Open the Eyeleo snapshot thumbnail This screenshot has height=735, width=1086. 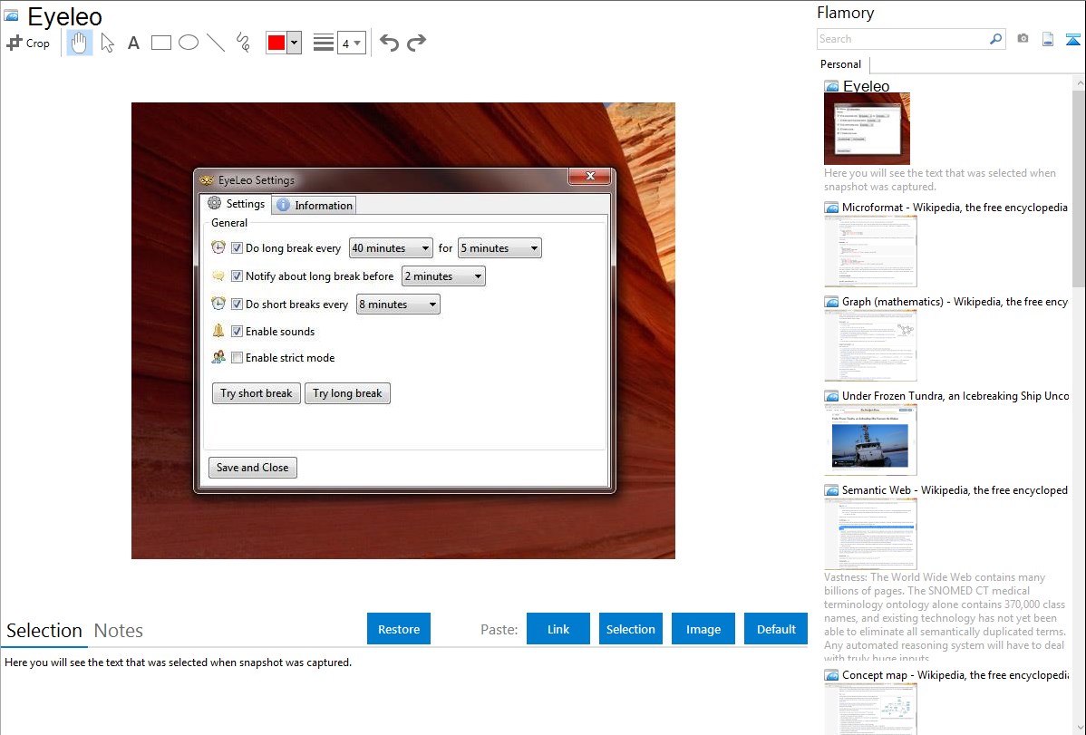pos(868,129)
